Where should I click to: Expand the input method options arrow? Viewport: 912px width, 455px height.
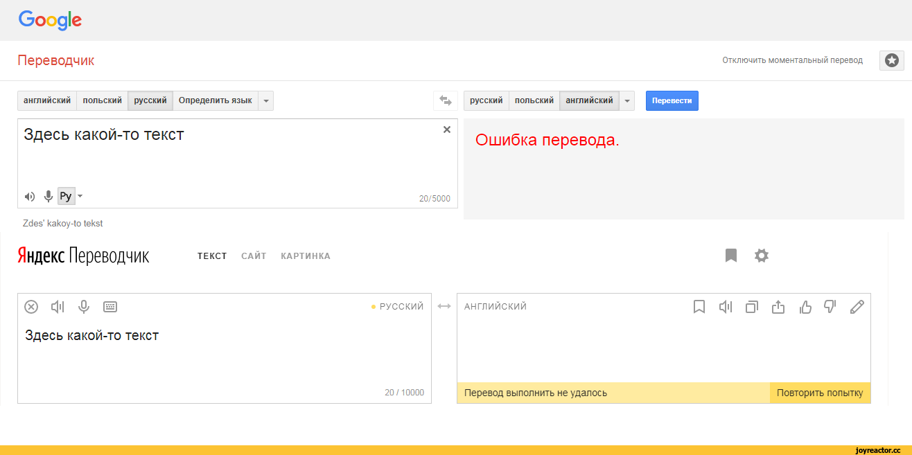pyautogui.click(x=80, y=196)
